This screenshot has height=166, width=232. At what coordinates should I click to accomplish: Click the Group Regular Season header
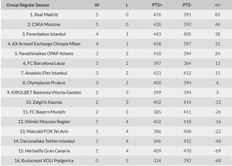(28, 5)
